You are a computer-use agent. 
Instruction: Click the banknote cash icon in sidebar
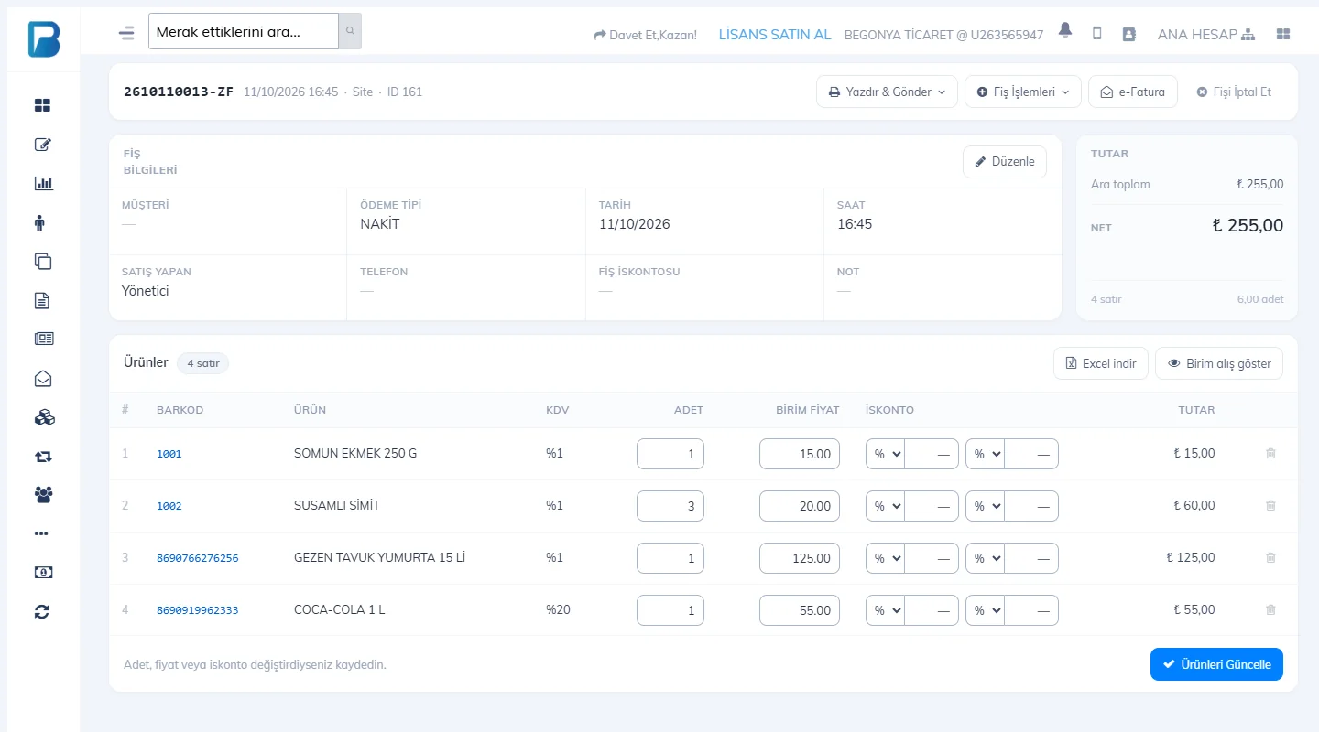[x=43, y=572]
